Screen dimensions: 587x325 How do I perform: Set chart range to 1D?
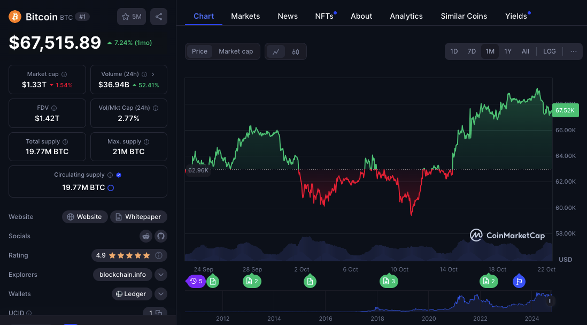pos(454,51)
